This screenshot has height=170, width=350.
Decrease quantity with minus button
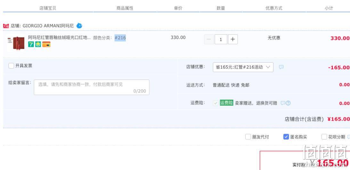tap(209, 39)
